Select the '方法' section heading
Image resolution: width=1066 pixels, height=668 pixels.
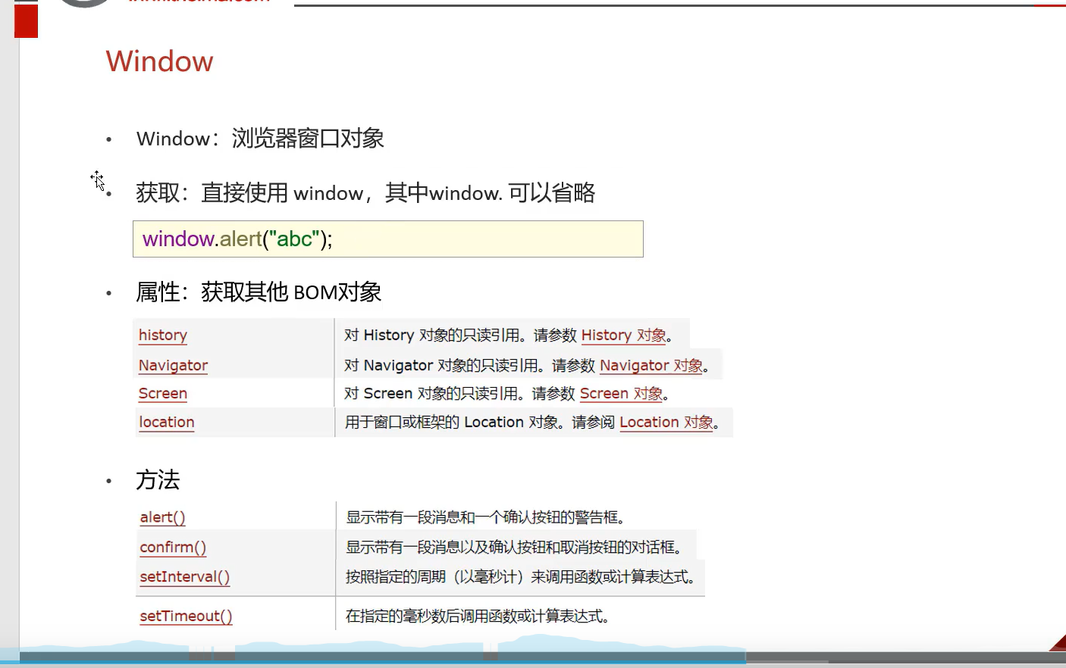(158, 479)
